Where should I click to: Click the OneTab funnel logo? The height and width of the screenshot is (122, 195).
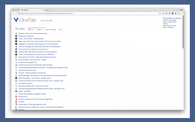point(16,20)
